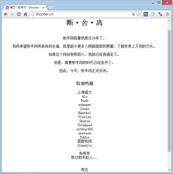Click the scrollbar up arrow
Screen dimensions: 173x174
tap(169, 20)
